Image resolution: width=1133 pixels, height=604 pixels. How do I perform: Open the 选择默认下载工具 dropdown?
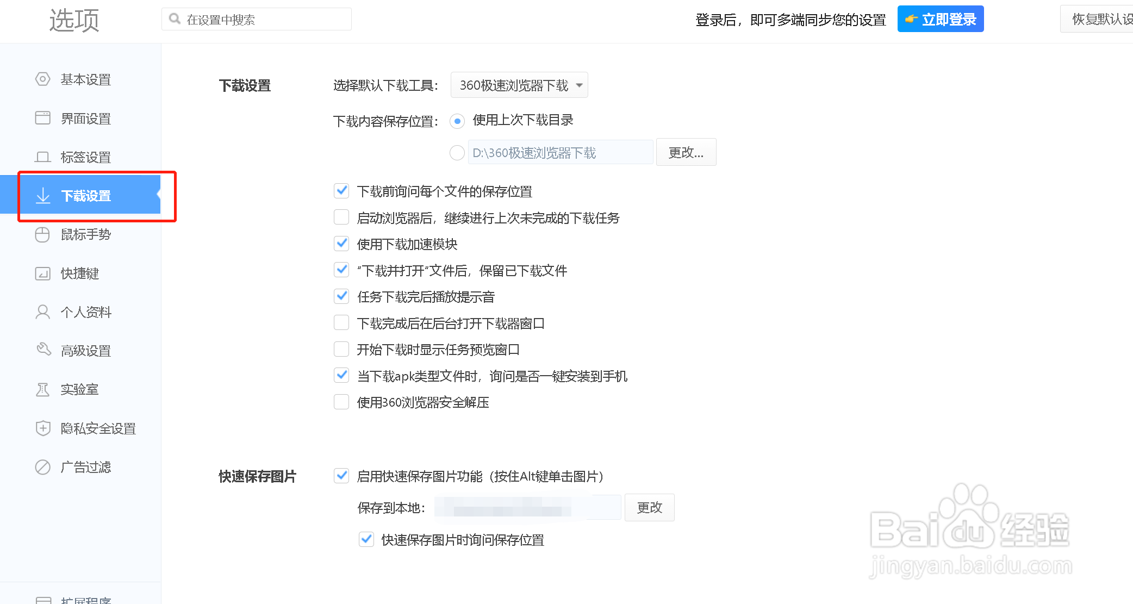click(x=519, y=85)
